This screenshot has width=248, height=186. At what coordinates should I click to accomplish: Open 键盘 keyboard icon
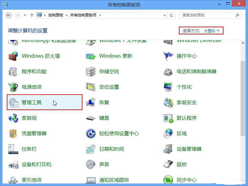[x=91, y=118]
